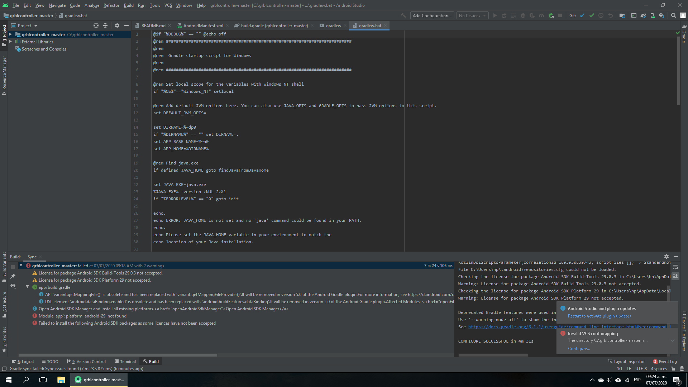Click Add Configuration button
This screenshot has height=387, width=688.
point(432,15)
